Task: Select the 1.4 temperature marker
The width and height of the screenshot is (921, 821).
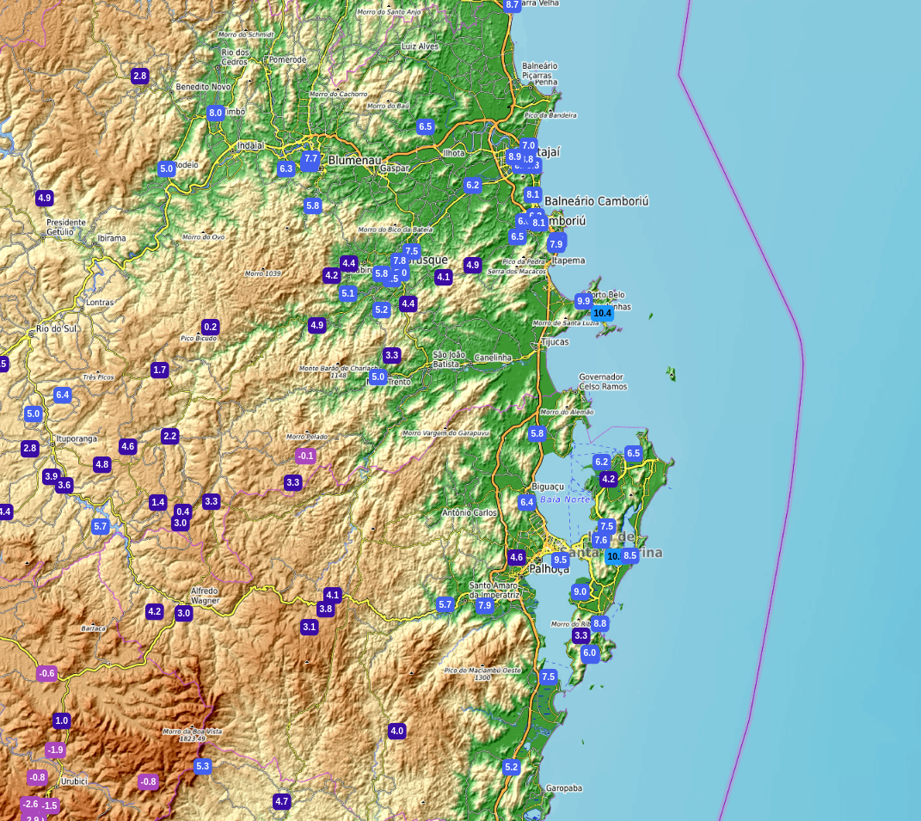Action: (x=158, y=502)
